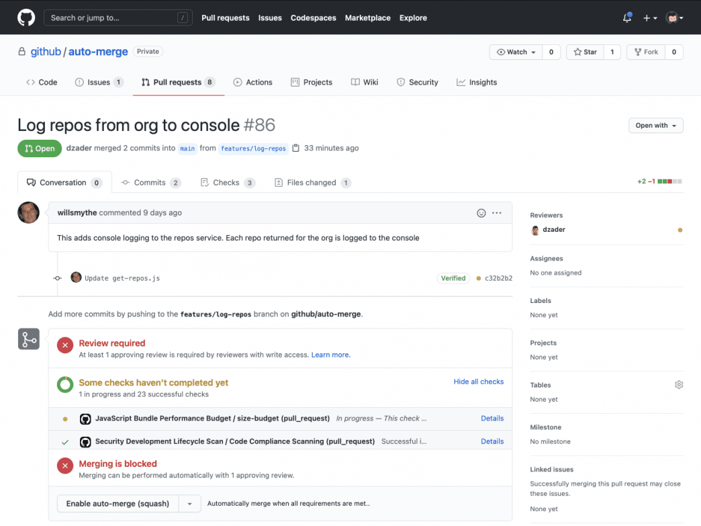701x526 pixels.
Task: Click Watch to watch the repository
Action: pos(515,52)
